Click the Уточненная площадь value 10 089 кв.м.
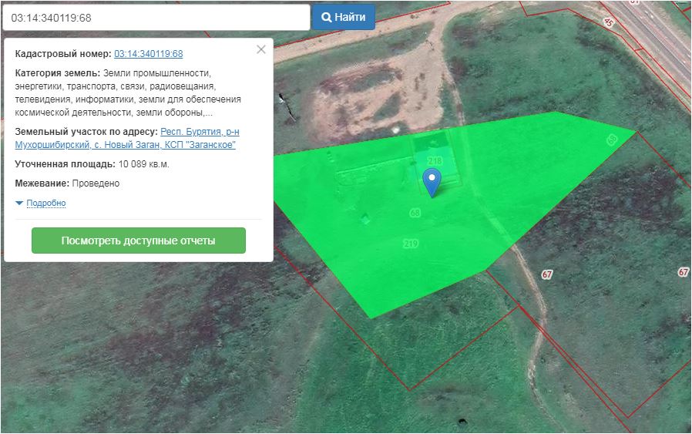Image resolution: width=692 pixels, height=434 pixels. (144, 164)
